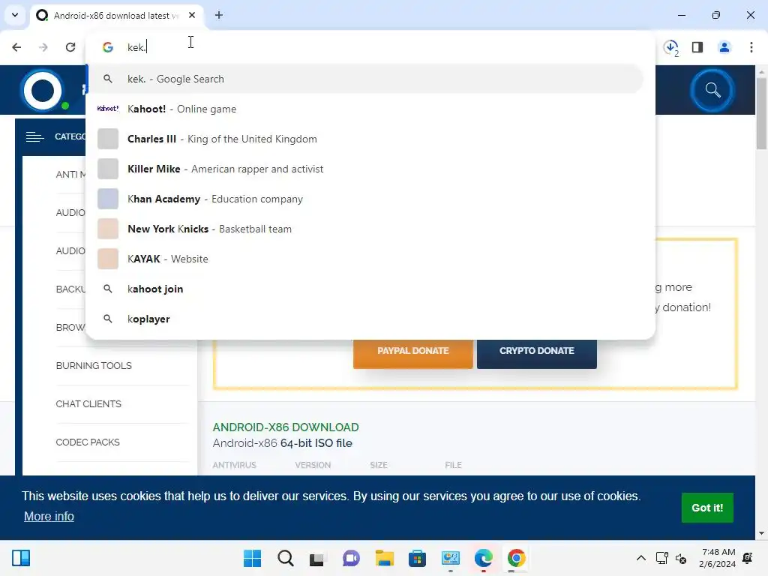Click the address bar text field
768x576 pixels.
point(370,47)
